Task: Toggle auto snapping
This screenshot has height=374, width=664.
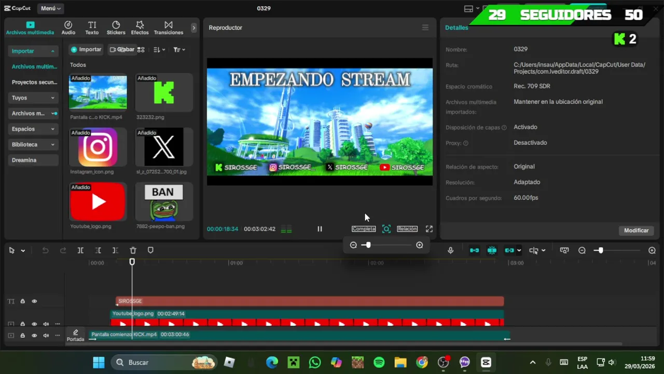Action: 492,250
